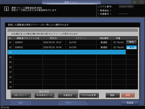
Task: Click the 複製 button
Action: pos(112,95)
